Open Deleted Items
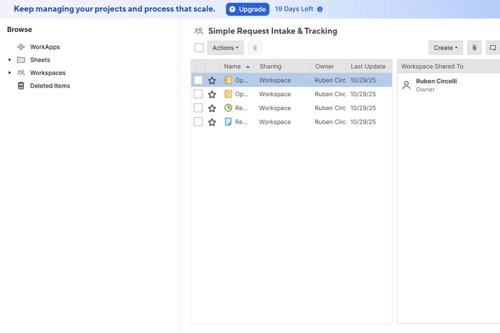The height and width of the screenshot is (333, 500). 50,86
